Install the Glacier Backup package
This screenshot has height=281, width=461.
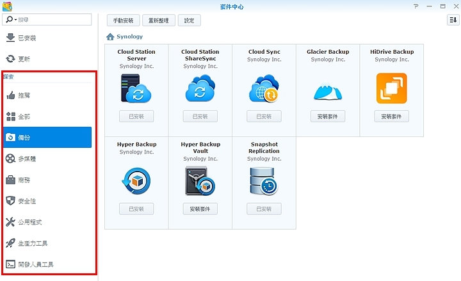(x=328, y=116)
